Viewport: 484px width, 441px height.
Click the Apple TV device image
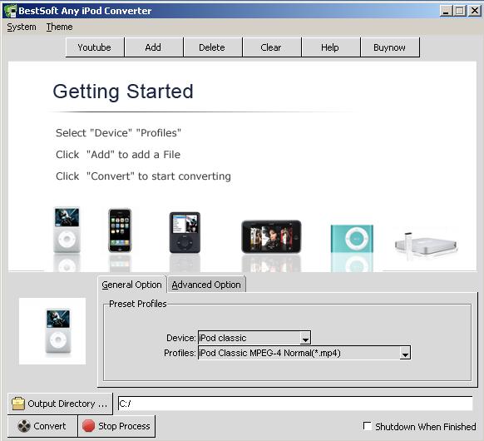point(426,245)
